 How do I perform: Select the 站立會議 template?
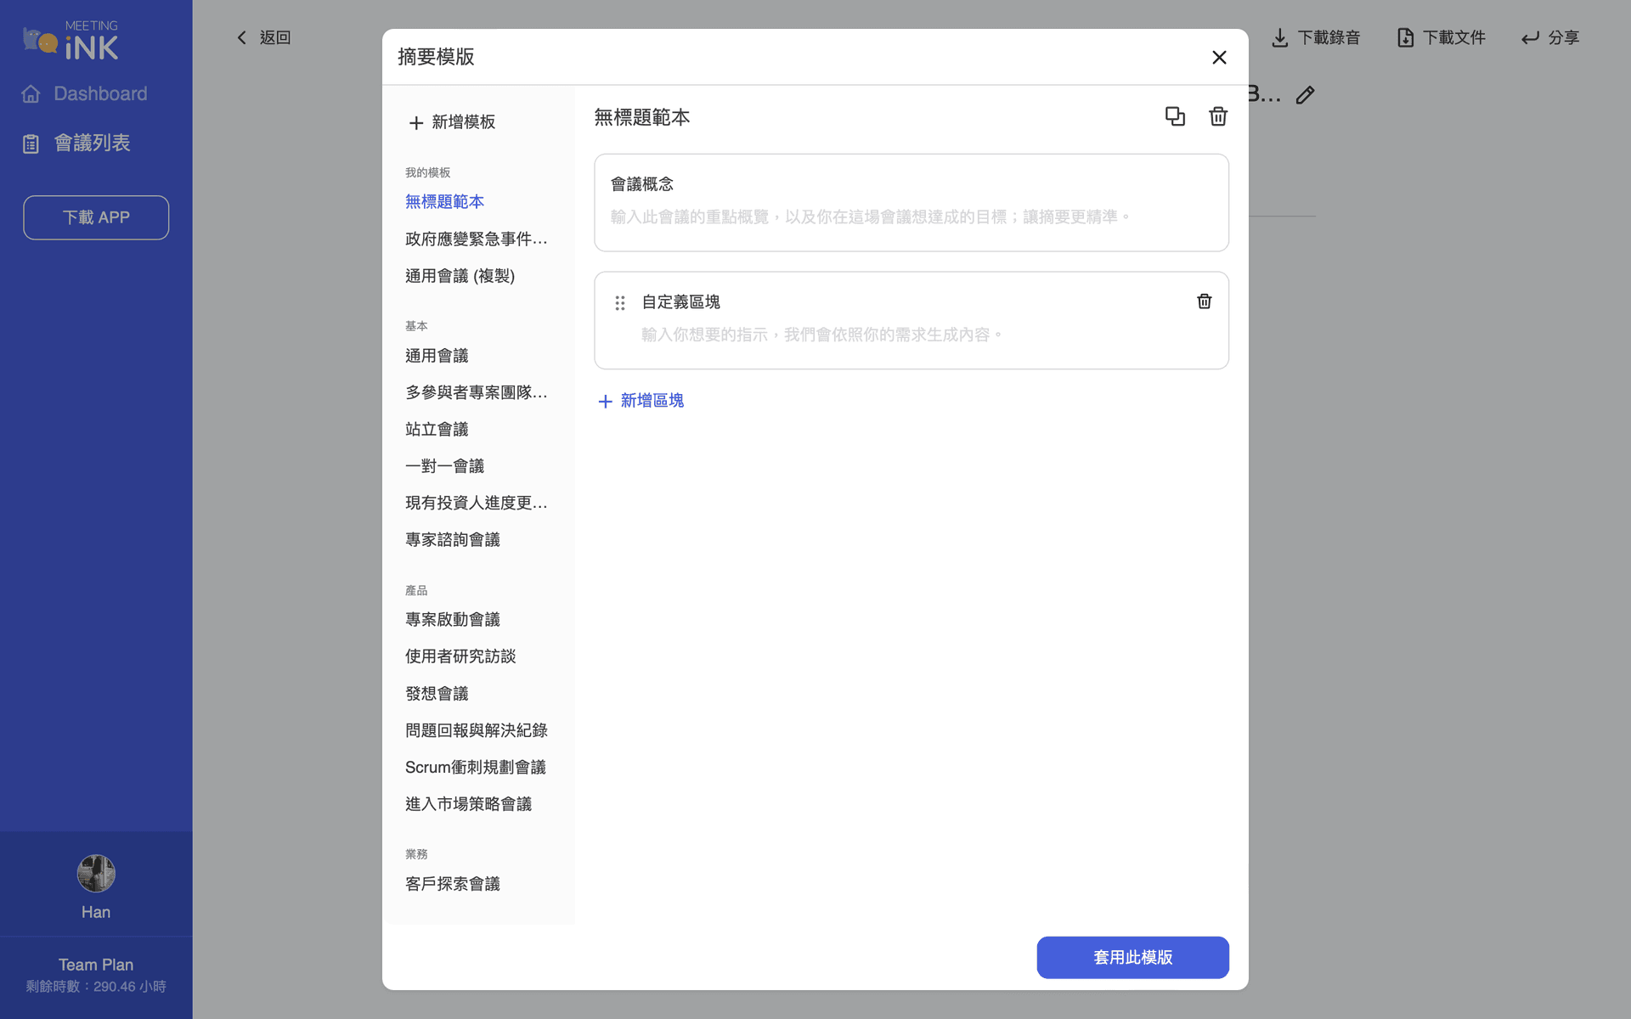pyautogui.click(x=437, y=429)
